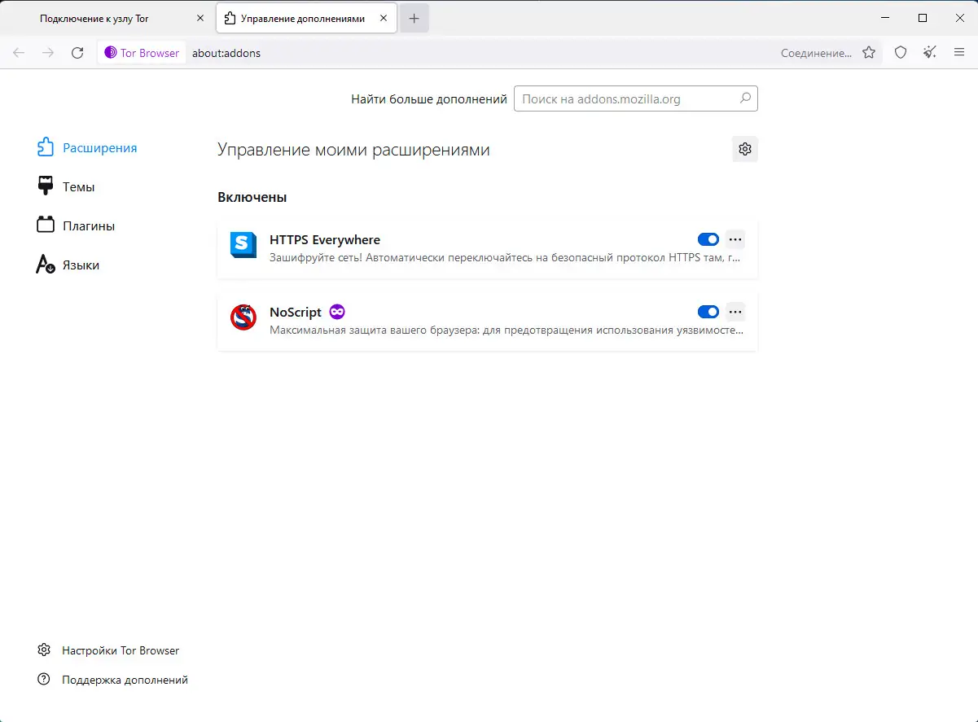Click the Forward navigation arrow

click(48, 53)
